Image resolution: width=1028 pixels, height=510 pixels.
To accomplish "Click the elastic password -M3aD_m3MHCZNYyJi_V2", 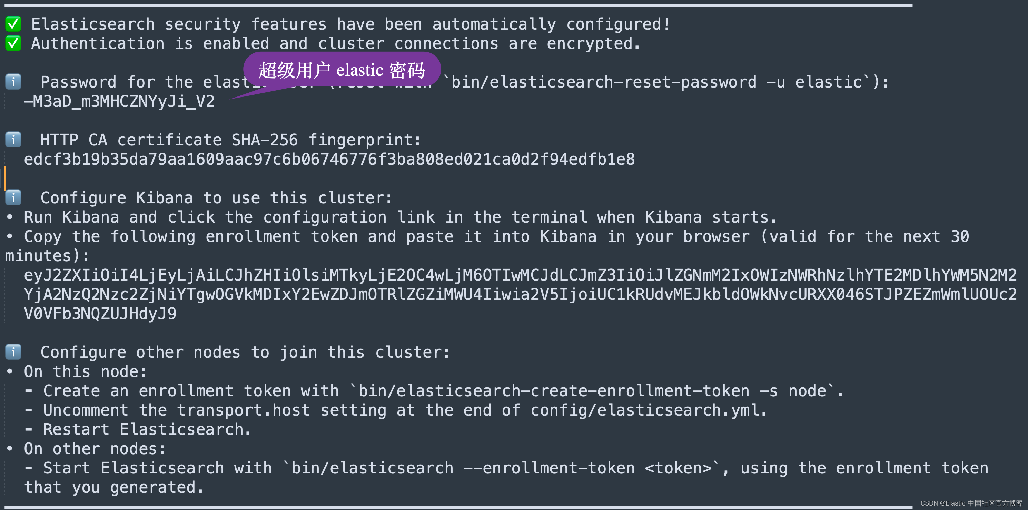I will coord(119,101).
